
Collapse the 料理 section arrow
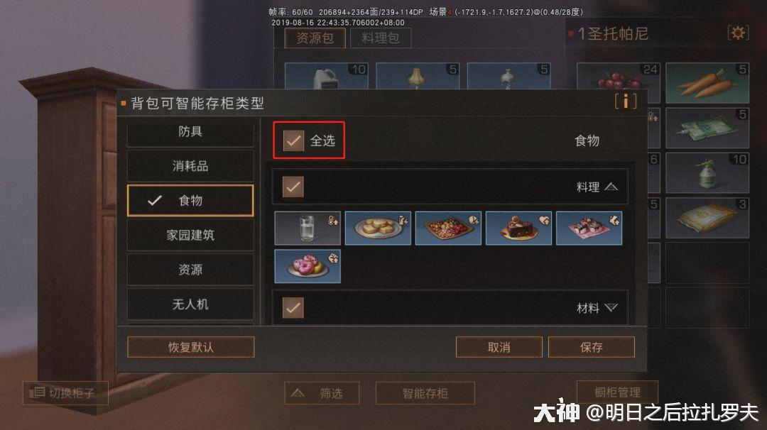tap(611, 187)
